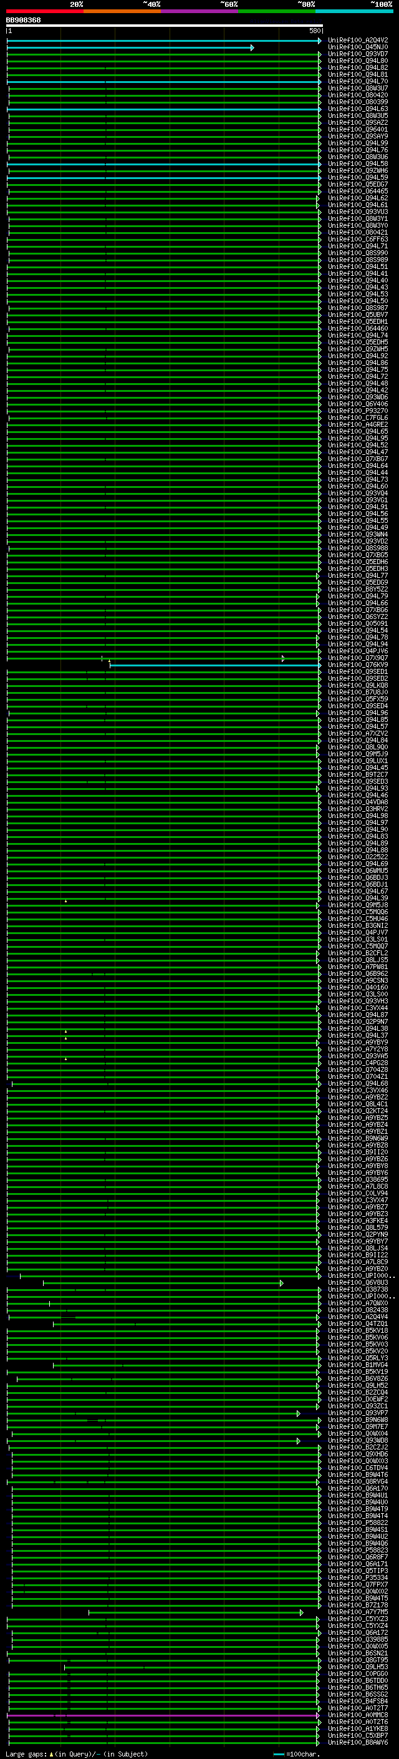Click the hit label UniRef100_Q76KV9
Screen dimensions: 399x1759
point(358,665)
